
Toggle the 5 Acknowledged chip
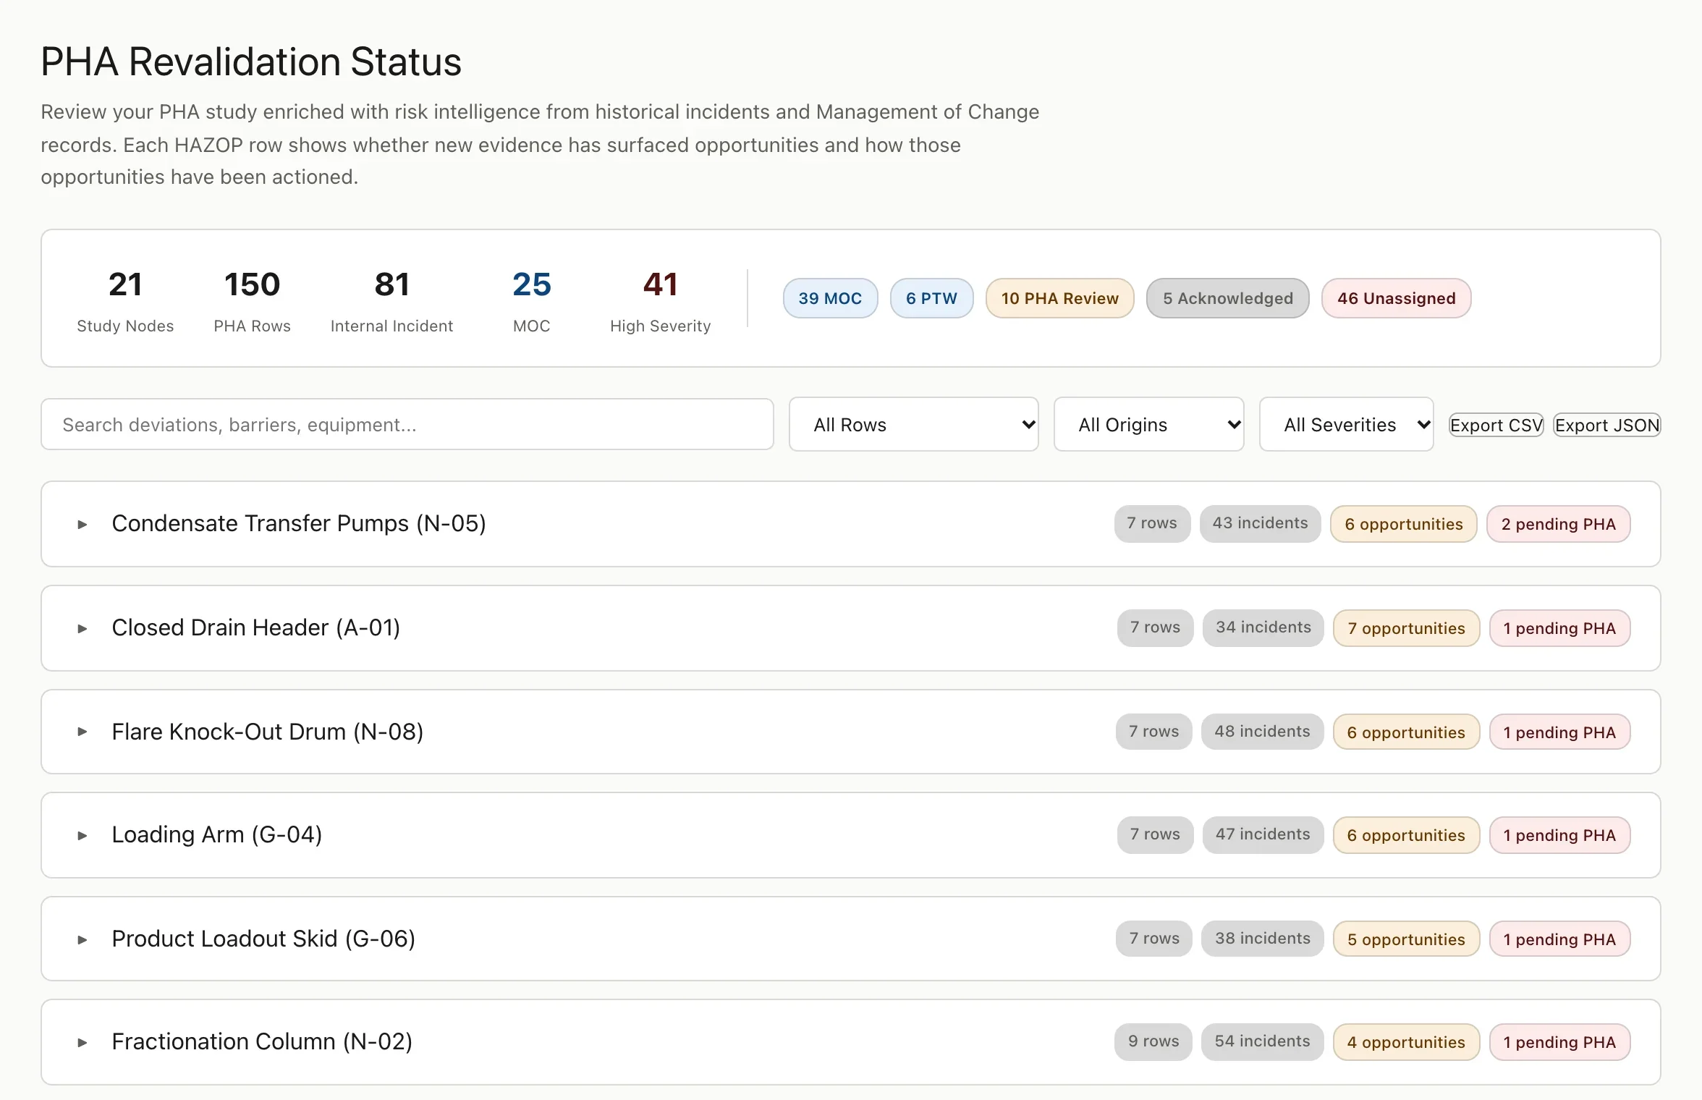tap(1227, 298)
